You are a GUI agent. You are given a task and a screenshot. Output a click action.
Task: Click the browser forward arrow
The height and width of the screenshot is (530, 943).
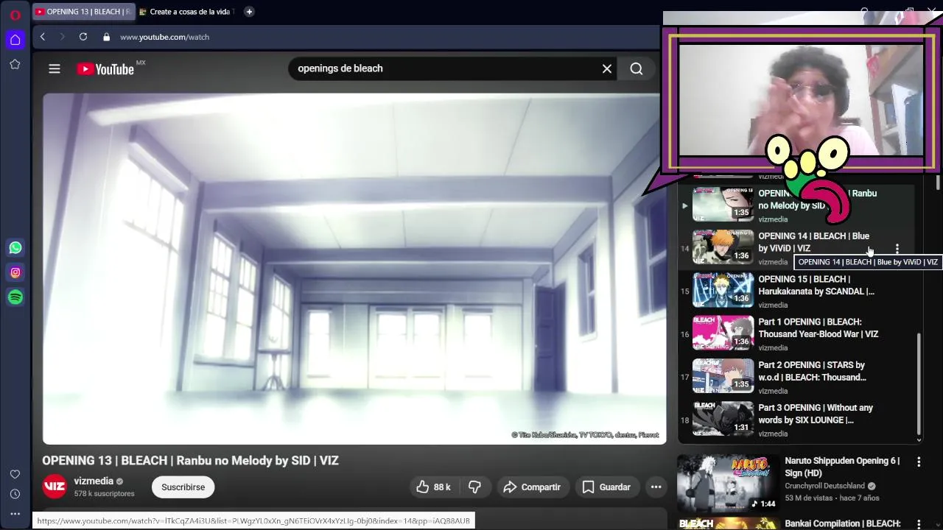(63, 37)
